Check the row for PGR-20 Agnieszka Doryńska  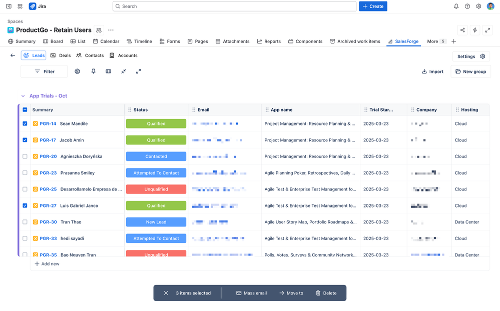pyautogui.click(x=25, y=156)
